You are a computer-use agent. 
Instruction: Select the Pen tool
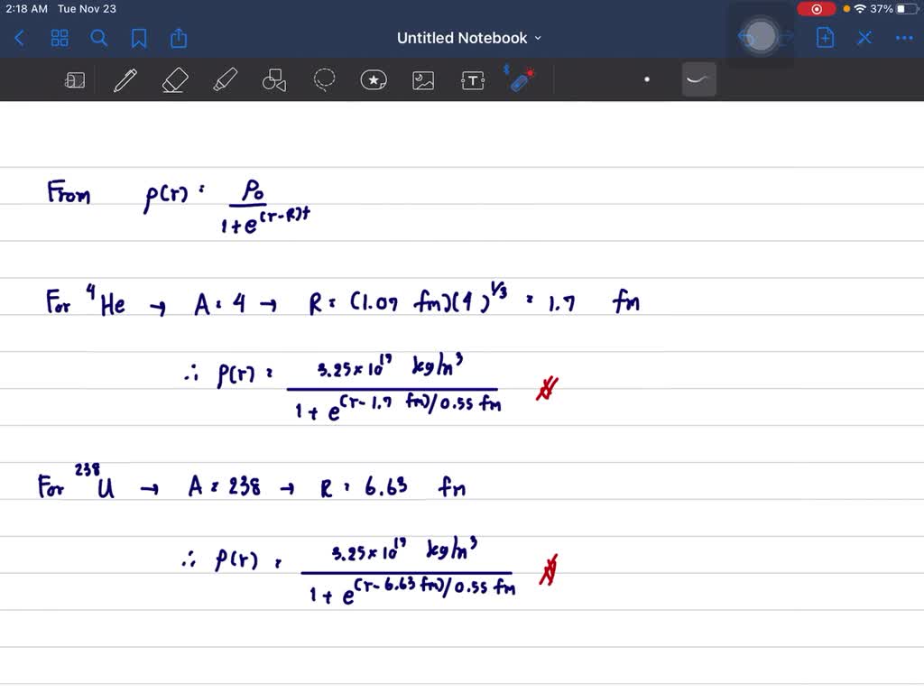125,79
